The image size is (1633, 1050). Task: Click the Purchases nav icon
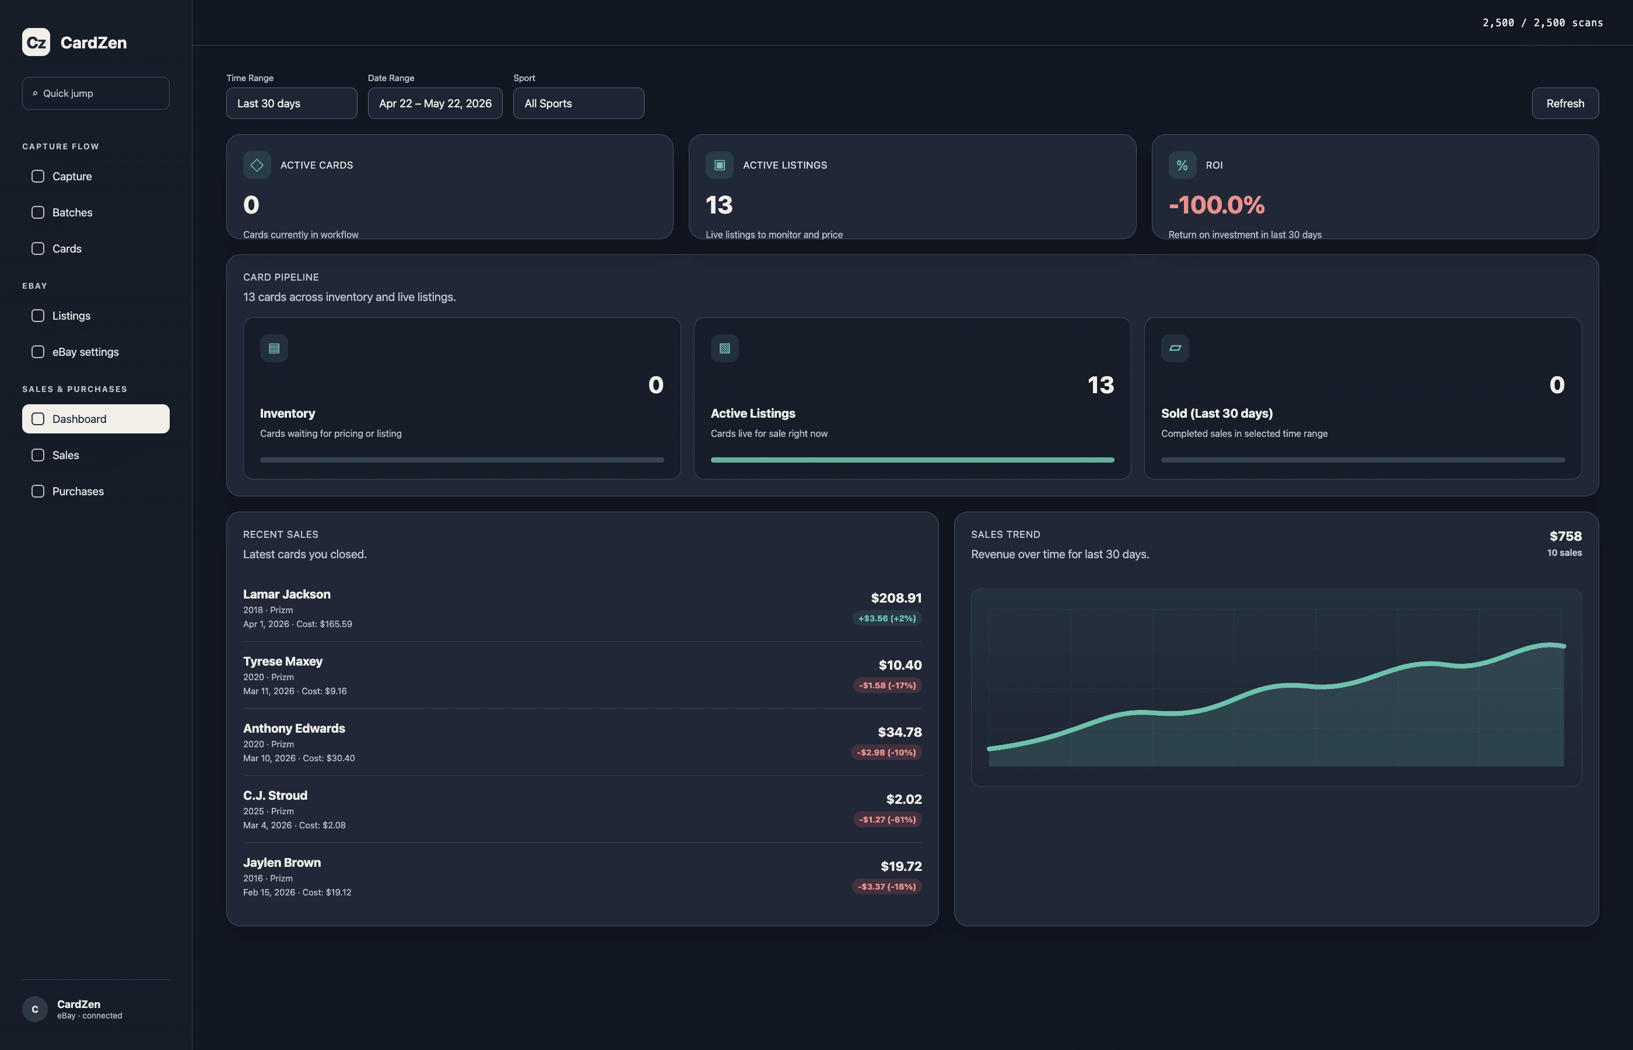pos(38,491)
